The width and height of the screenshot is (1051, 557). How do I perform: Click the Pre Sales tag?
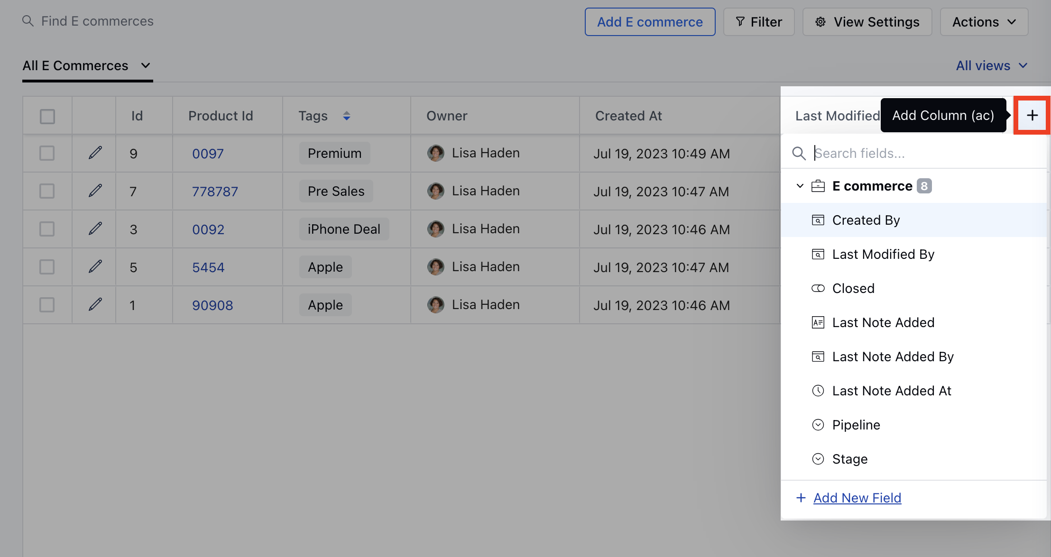point(336,191)
